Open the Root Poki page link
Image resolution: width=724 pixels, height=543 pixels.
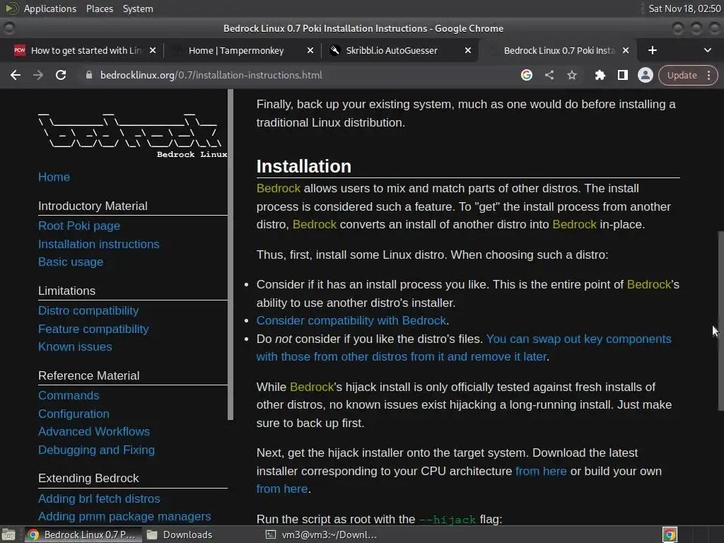coord(79,226)
